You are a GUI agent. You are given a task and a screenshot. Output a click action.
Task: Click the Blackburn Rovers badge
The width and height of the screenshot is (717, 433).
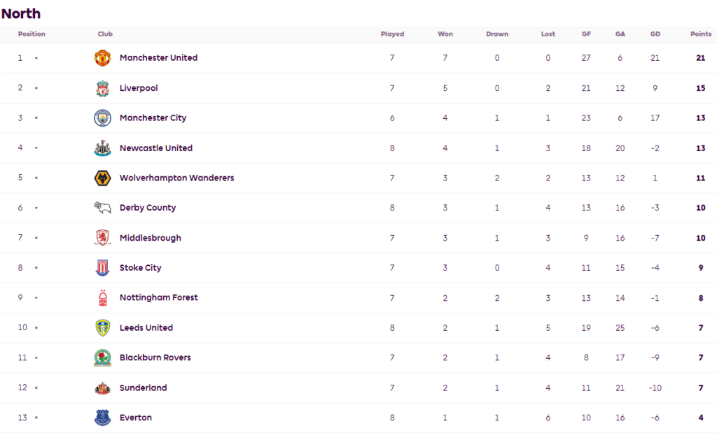pyautogui.click(x=102, y=357)
